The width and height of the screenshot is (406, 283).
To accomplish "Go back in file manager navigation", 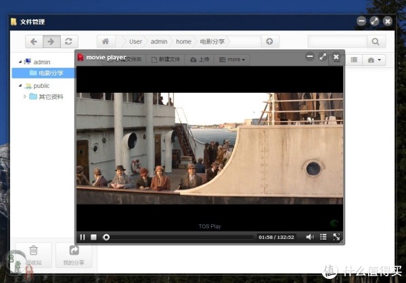I will click(34, 41).
